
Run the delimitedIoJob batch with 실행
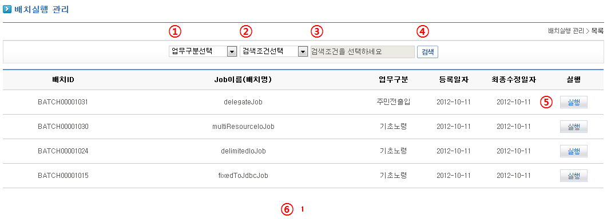point(574,151)
